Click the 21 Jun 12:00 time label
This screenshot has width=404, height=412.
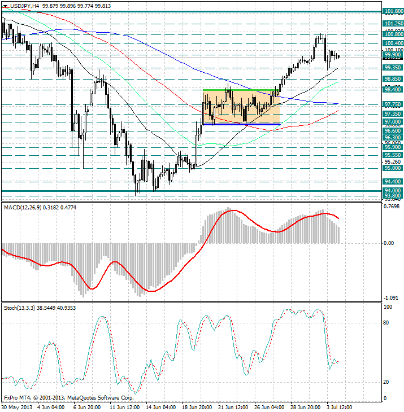233,407
